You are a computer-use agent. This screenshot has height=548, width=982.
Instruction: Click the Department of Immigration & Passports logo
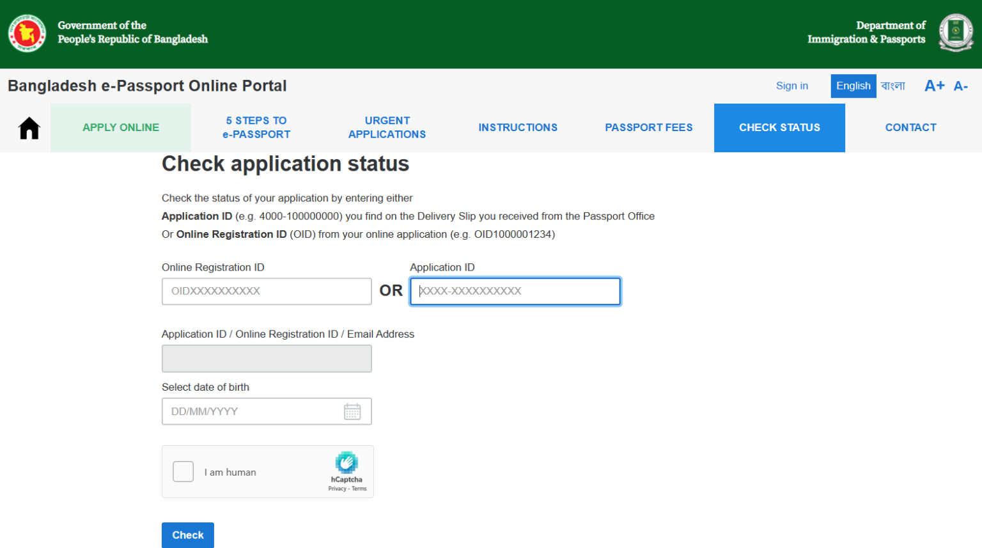pyautogui.click(x=956, y=33)
